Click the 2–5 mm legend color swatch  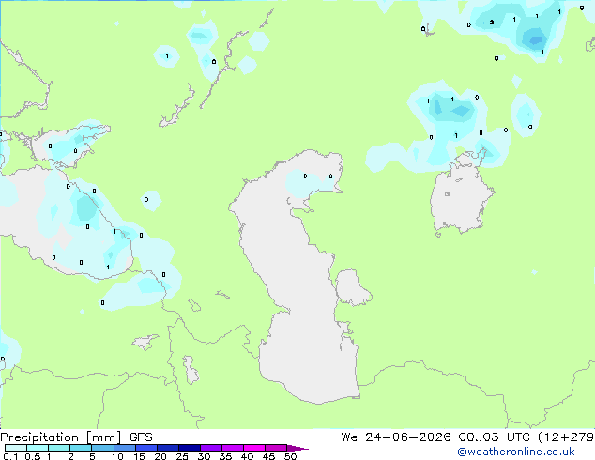tap(81, 448)
